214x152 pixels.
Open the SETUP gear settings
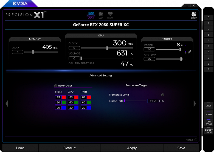click(x=194, y=15)
